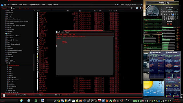Open the view options dropdown arrow
Image resolution: width=183 pixels, height=103 pixels.
pos(134,8)
